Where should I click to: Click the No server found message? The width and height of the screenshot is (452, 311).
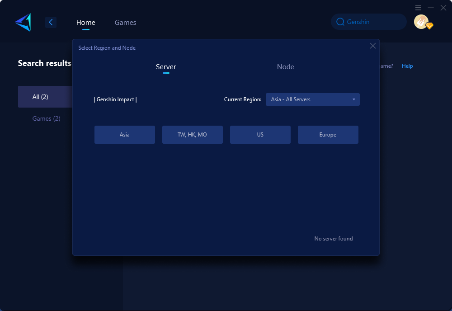(334, 239)
